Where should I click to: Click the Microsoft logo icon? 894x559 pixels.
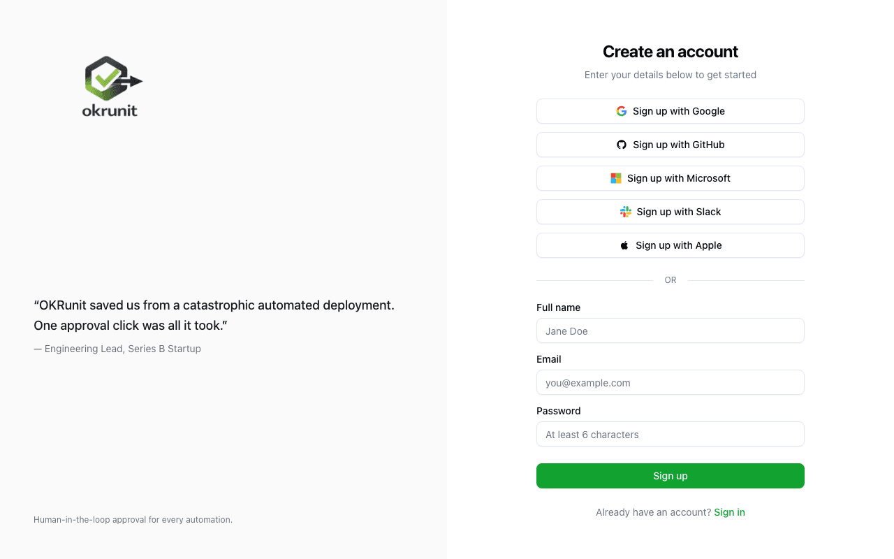pos(615,178)
